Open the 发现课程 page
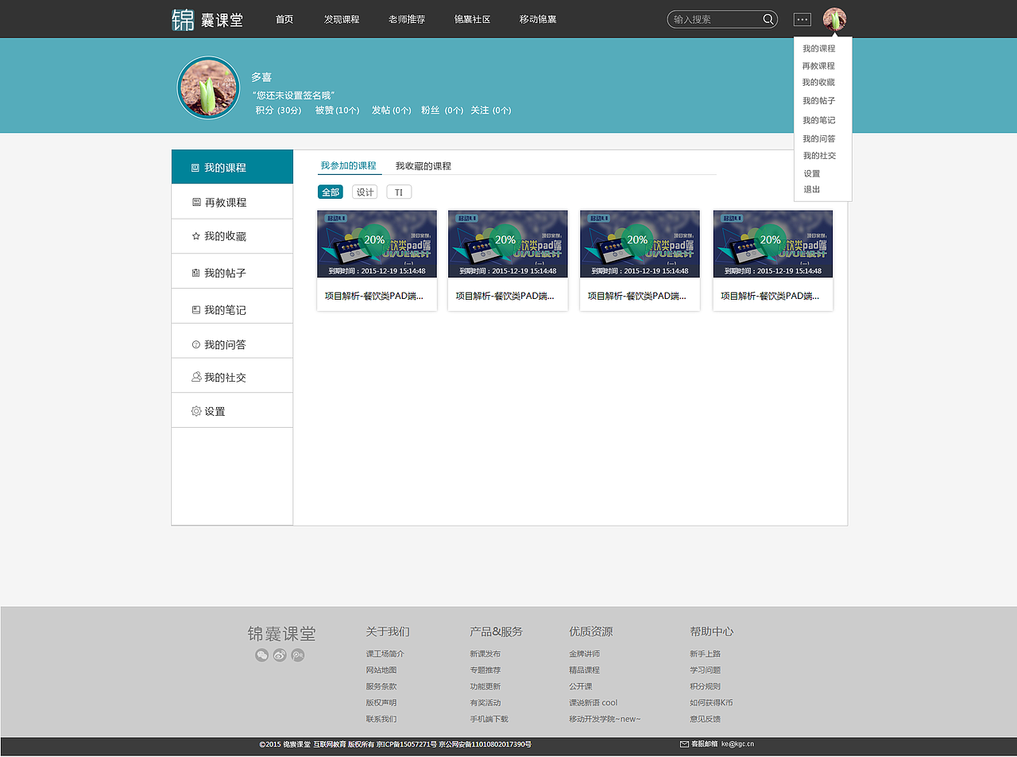The width and height of the screenshot is (1017, 757). pos(342,19)
